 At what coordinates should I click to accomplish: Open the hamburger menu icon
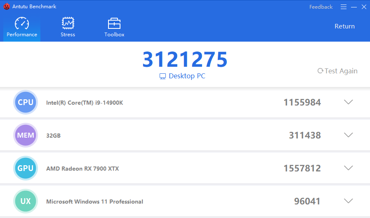tap(344, 7)
